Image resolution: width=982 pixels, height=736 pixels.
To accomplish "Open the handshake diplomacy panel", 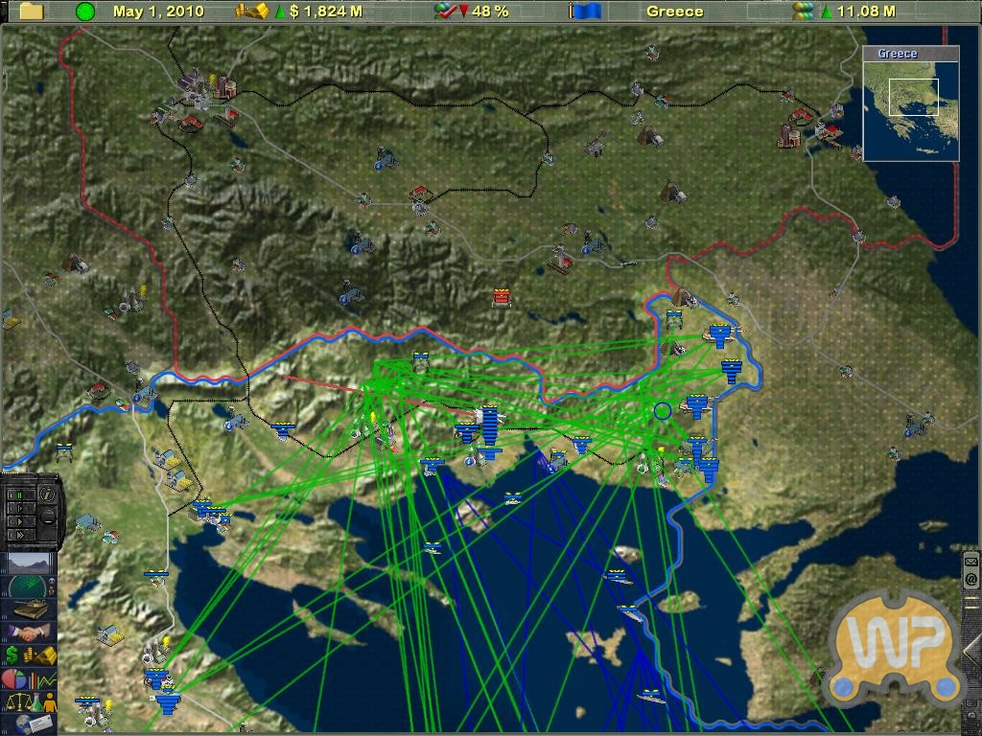I will click(31, 632).
